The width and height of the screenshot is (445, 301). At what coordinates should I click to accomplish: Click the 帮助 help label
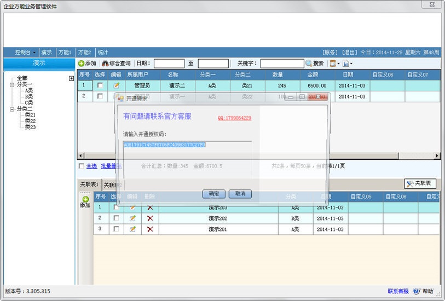(x=428, y=291)
